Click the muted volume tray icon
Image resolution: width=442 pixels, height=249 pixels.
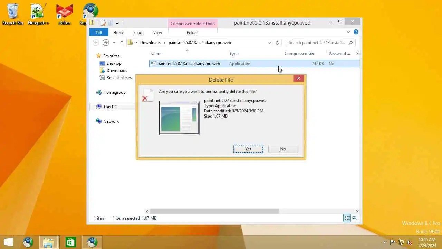[410, 242]
